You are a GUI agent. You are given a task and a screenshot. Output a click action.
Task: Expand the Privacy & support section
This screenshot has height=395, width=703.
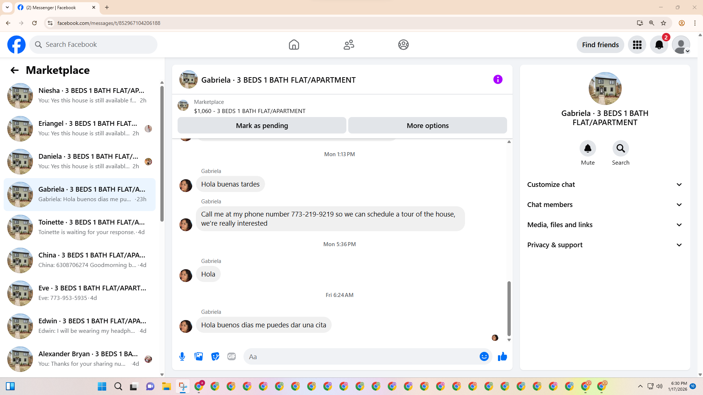(605, 245)
